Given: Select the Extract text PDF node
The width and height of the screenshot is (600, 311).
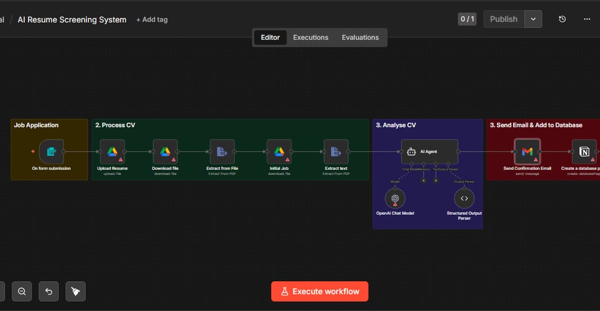Looking at the screenshot, I should coord(336,152).
